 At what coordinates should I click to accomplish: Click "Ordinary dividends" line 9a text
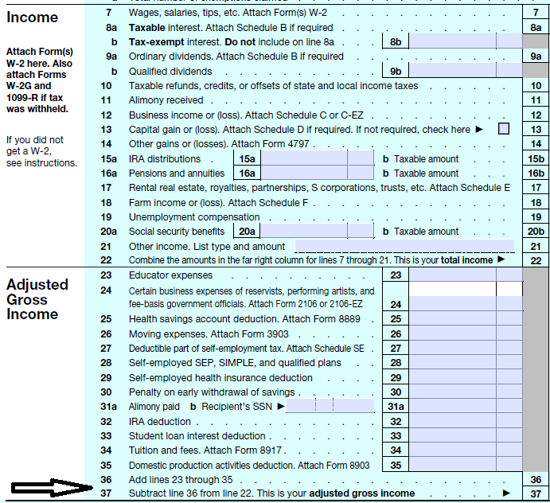(236, 57)
